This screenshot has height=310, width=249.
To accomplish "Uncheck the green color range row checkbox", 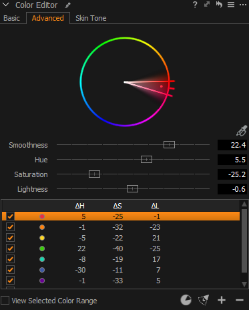I will 10,249.
